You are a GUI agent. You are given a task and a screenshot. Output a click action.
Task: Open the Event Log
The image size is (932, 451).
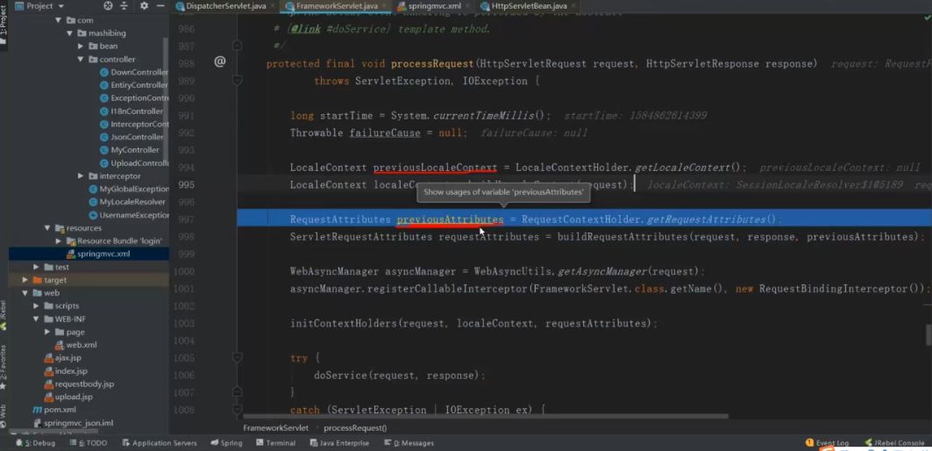coord(827,443)
